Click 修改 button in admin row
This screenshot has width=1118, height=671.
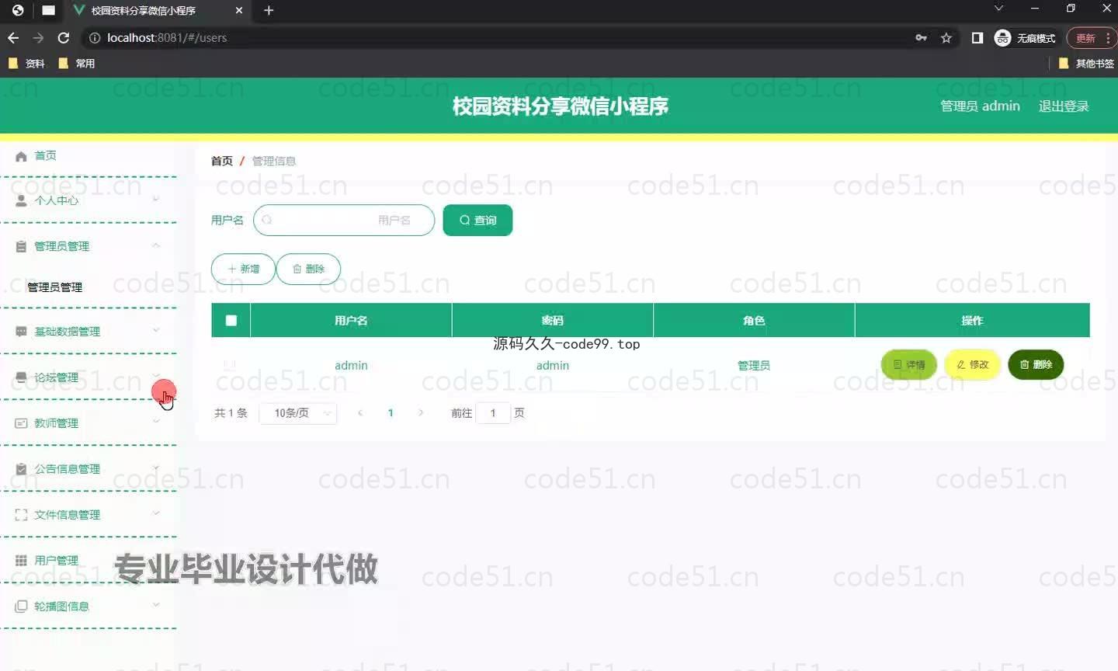point(973,365)
